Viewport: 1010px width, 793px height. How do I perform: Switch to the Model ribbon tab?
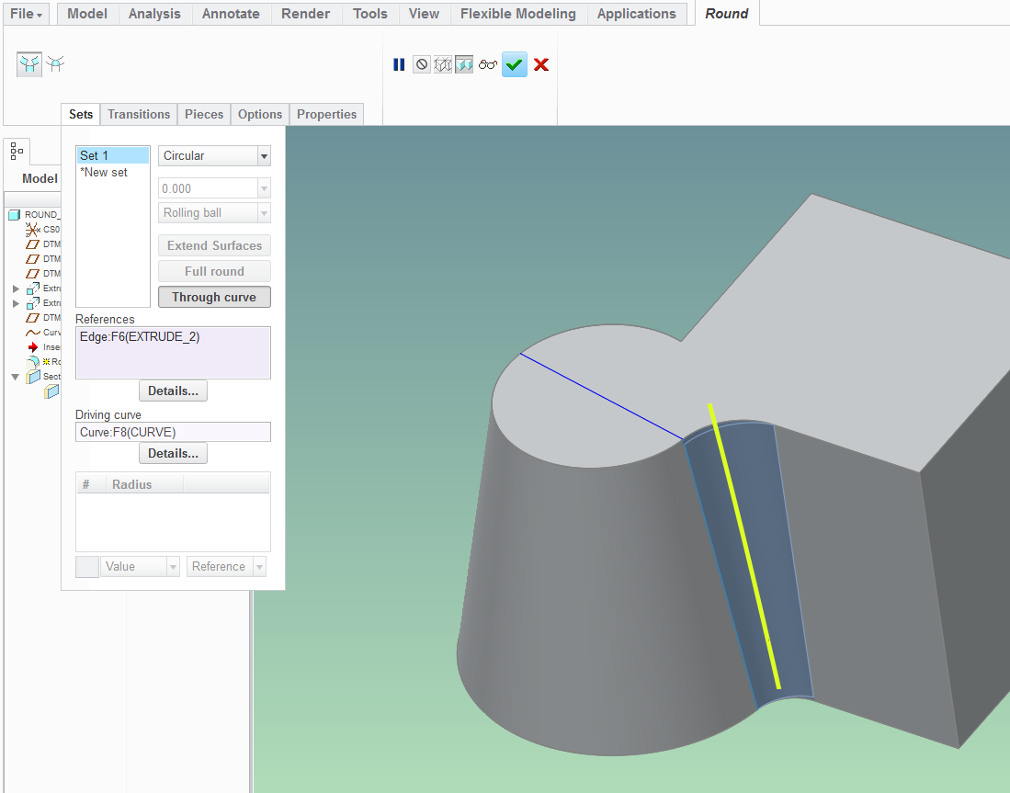87,14
